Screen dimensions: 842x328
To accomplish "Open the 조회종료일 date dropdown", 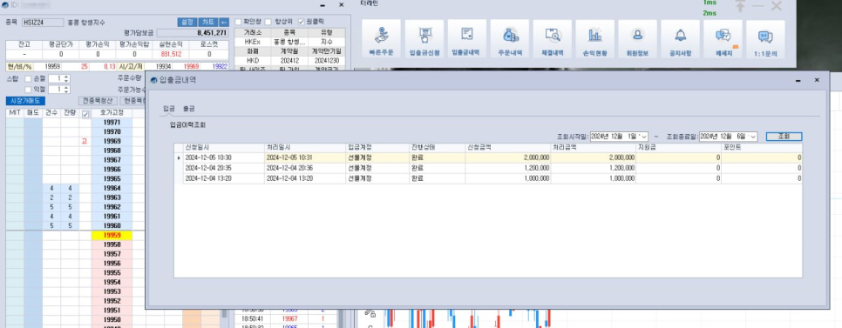I will [x=753, y=137].
